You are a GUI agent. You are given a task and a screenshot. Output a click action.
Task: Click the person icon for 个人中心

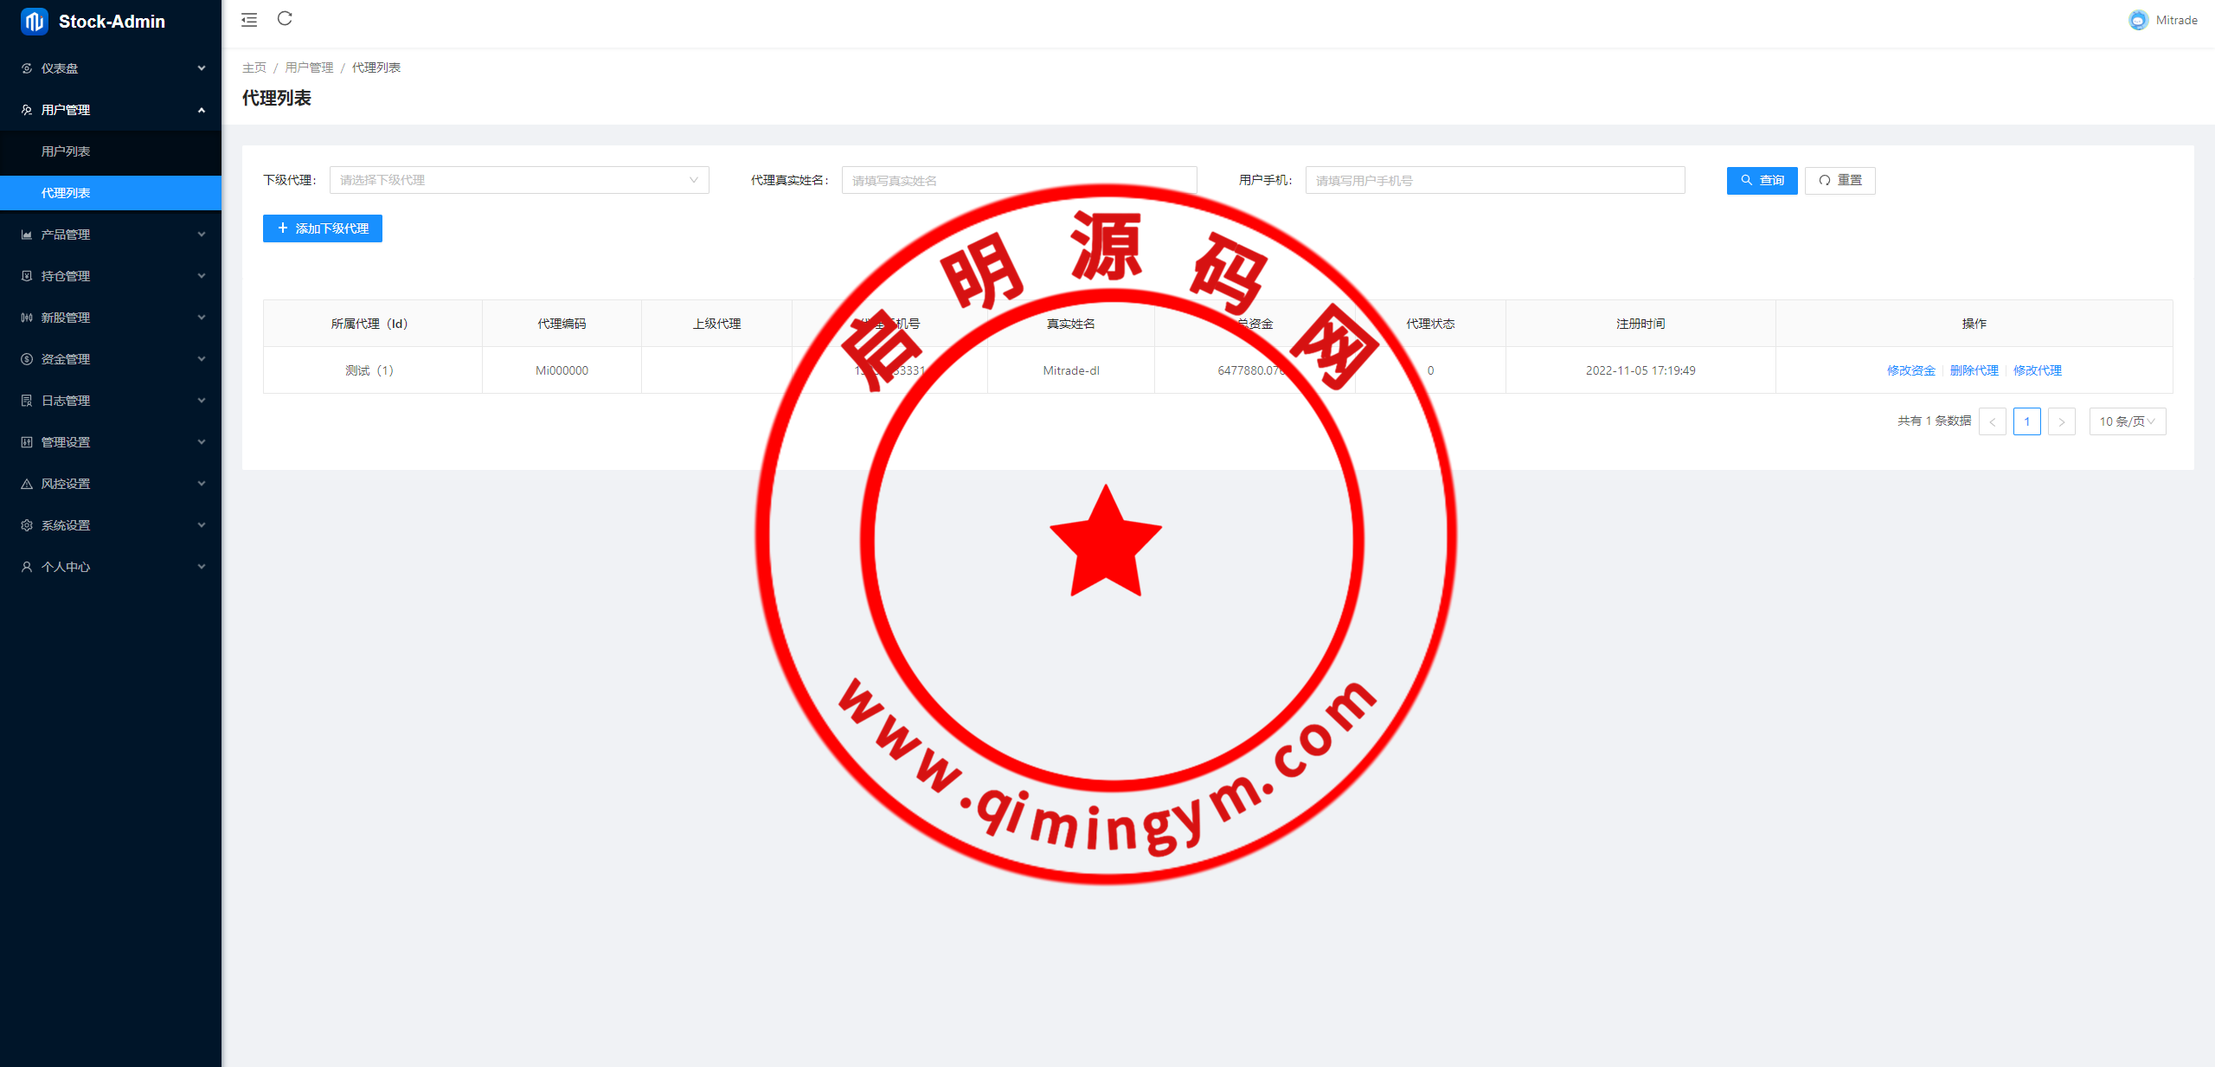(x=27, y=567)
